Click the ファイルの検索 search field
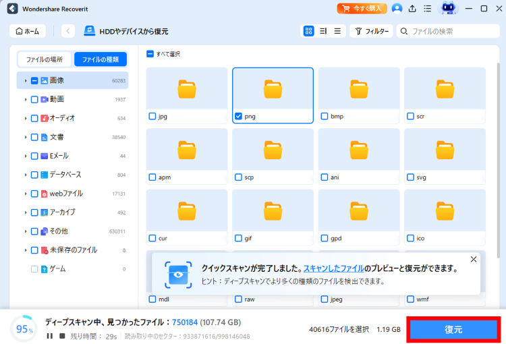The height and width of the screenshot is (344, 506). [448, 31]
